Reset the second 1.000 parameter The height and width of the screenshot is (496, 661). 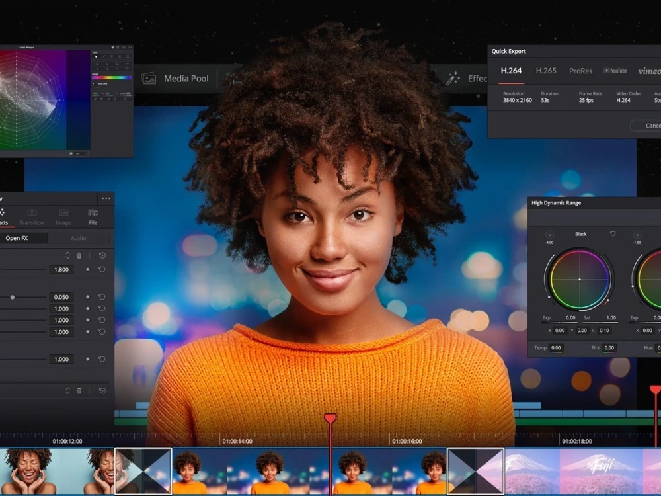[102, 320]
